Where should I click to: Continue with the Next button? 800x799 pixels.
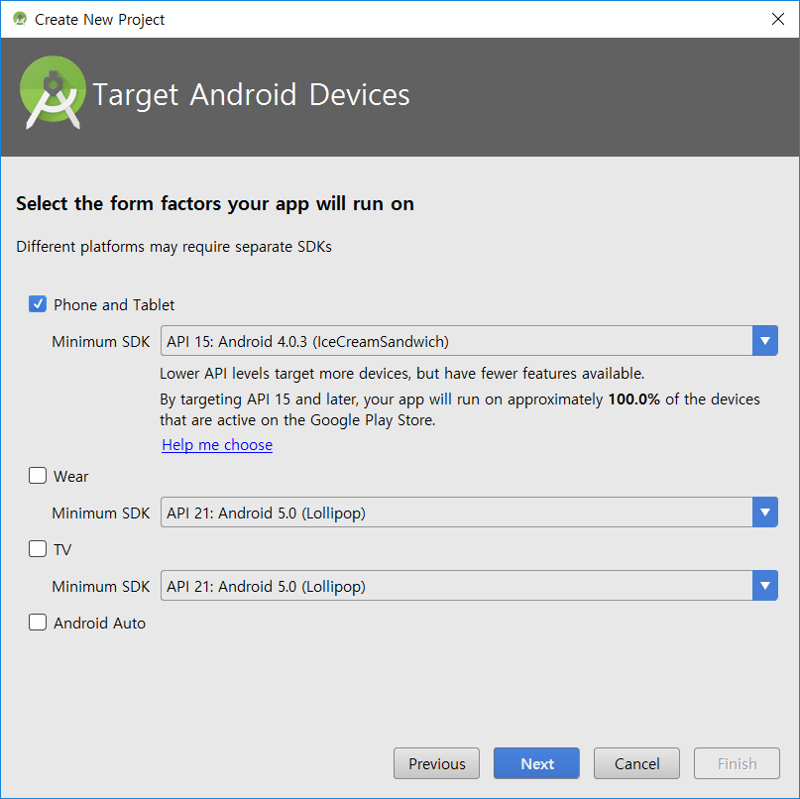point(536,763)
